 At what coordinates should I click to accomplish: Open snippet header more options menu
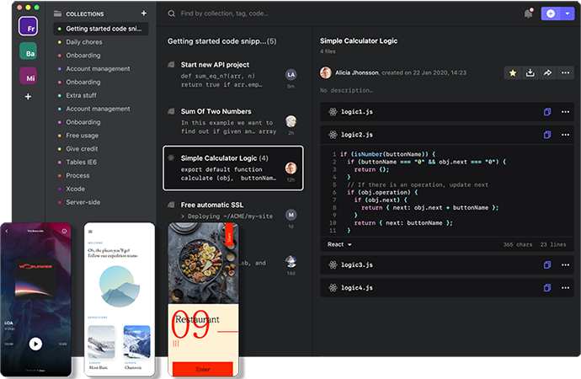tap(564, 73)
